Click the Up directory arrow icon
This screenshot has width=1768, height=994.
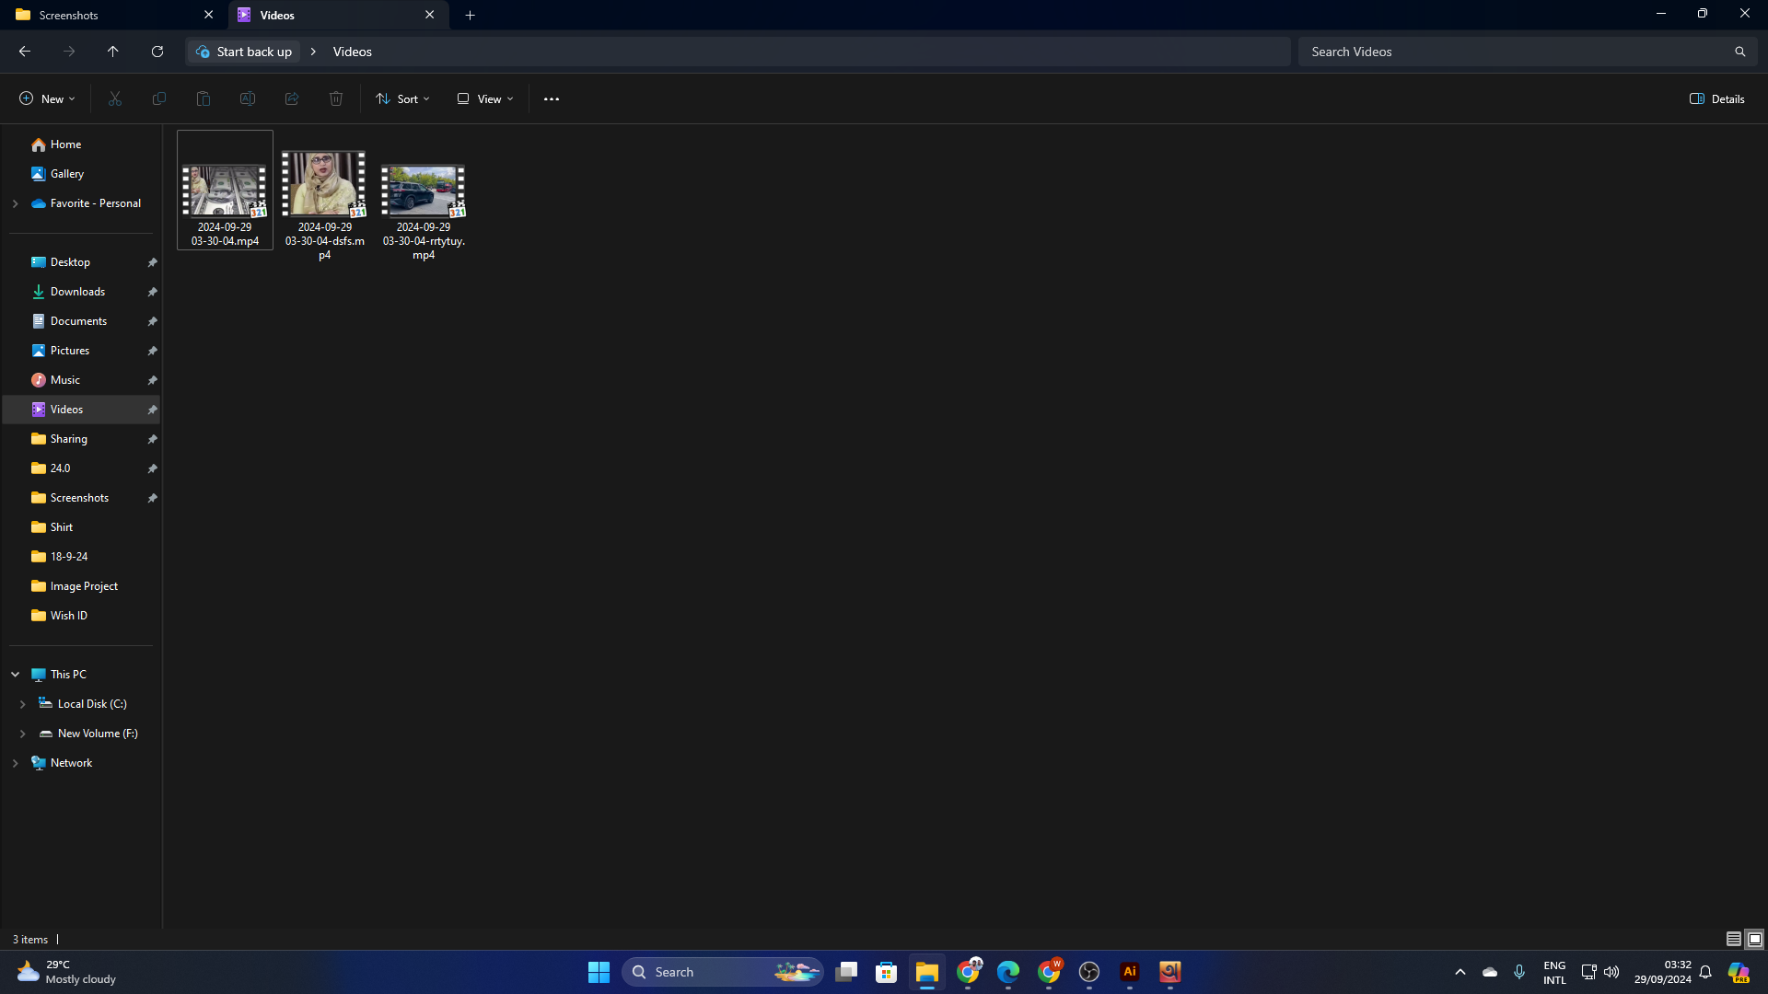[113, 52]
